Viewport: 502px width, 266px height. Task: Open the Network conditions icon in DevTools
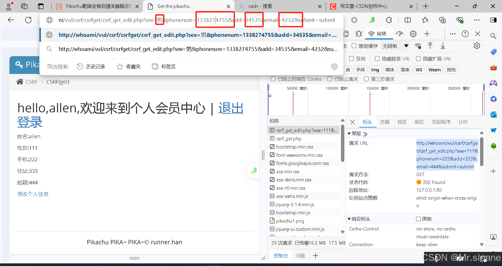click(x=418, y=46)
